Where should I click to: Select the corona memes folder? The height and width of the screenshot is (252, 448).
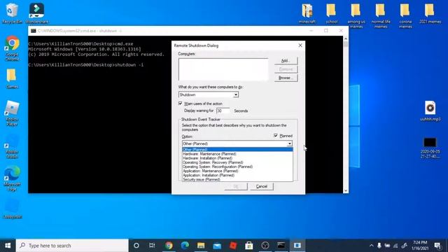click(405, 16)
